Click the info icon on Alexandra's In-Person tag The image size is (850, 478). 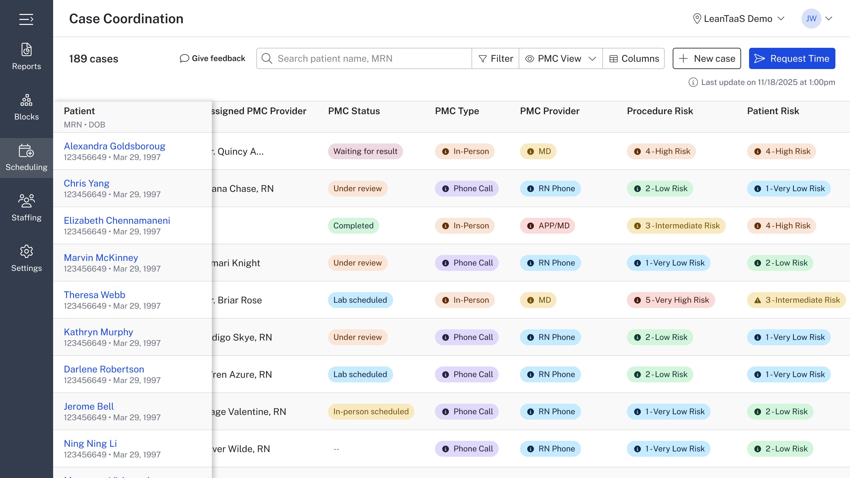point(446,152)
